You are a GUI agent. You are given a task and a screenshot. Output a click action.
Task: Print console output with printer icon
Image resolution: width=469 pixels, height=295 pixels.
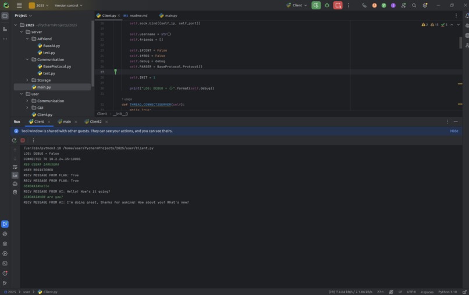pyautogui.click(x=15, y=184)
